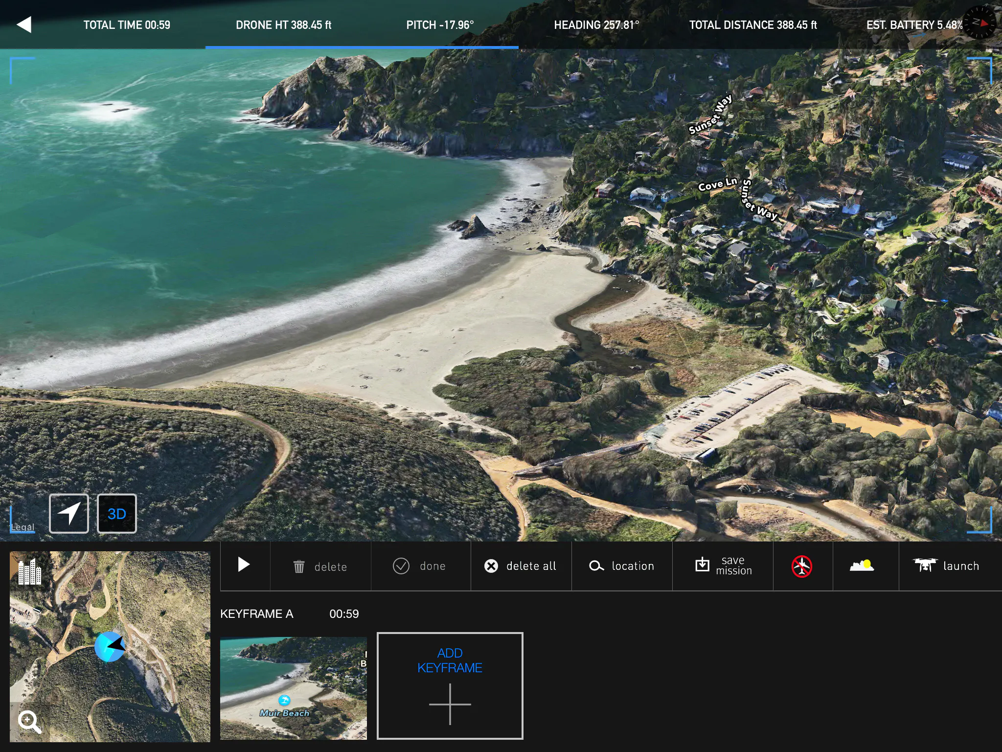Zoom the minimap with magnifier icon

pos(29,722)
